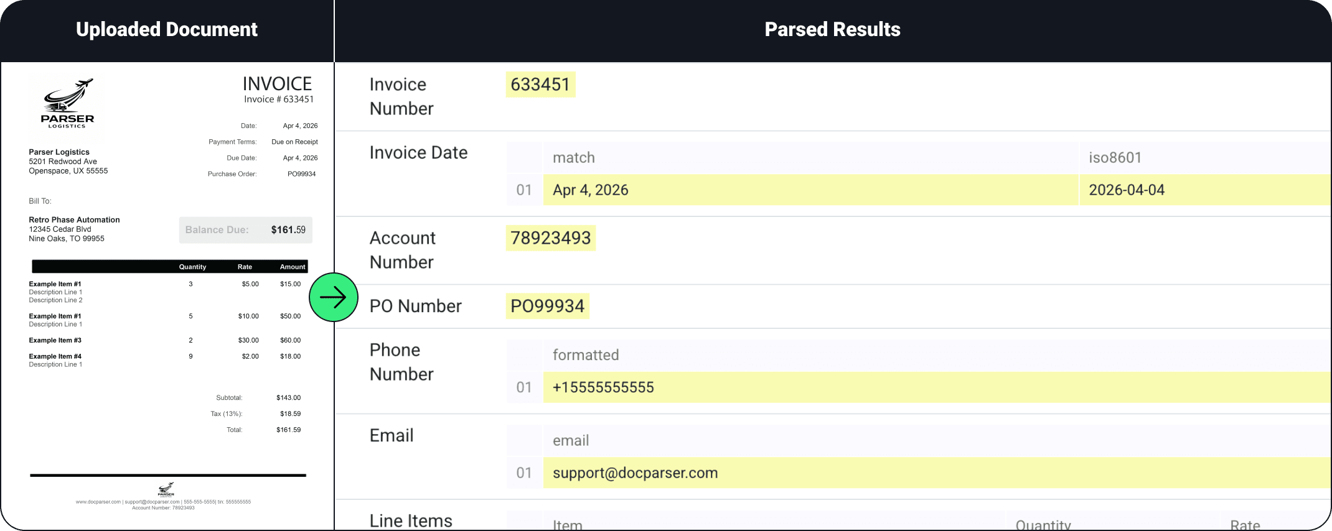This screenshot has height=531, width=1332.
Task: Select the Parsed Results header
Action: pos(832,29)
